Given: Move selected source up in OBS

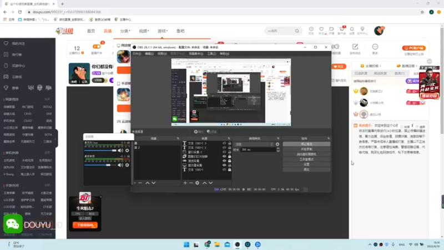Looking at the screenshot, I should click(x=204, y=183).
